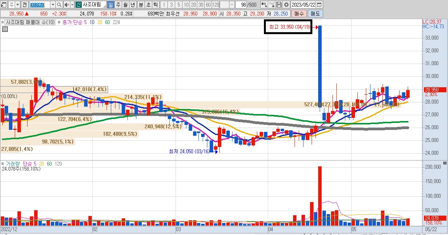Click the candle count field showing 98
The width and height of the screenshot is (448, 235).
(241, 5)
